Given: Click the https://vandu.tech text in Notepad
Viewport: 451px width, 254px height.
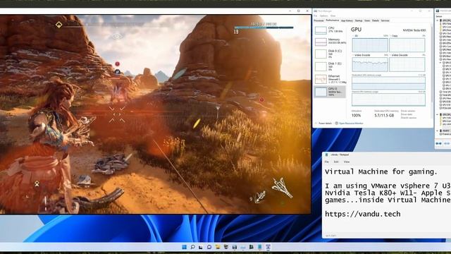Looking at the screenshot, I should (x=363, y=214).
